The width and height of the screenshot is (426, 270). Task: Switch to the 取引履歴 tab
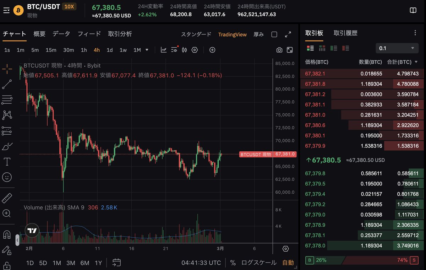point(345,33)
